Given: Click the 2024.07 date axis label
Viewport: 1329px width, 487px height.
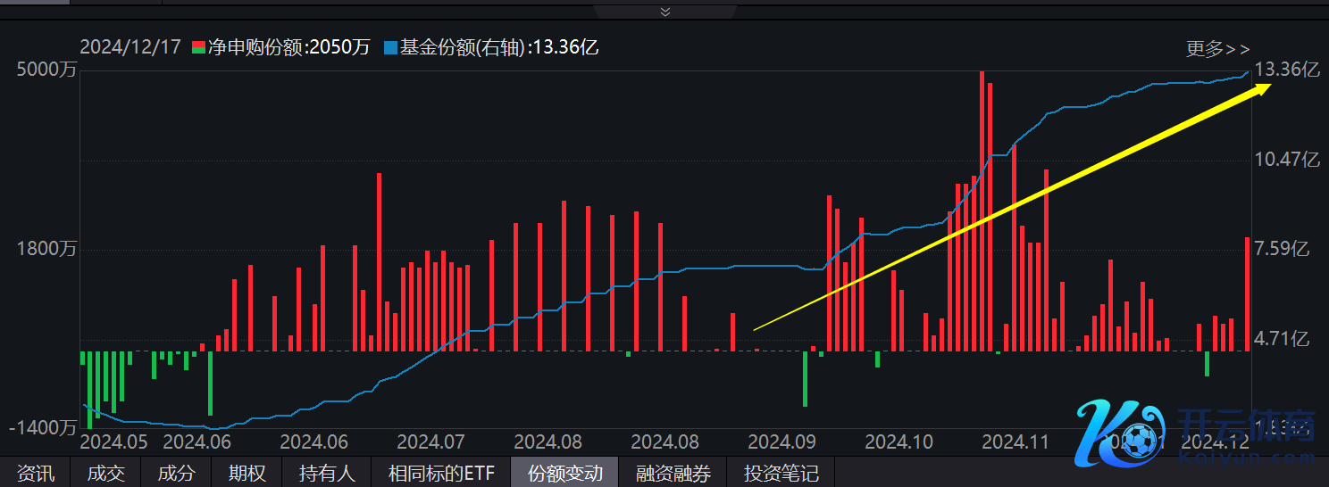Looking at the screenshot, I should [x=430, y=442].
